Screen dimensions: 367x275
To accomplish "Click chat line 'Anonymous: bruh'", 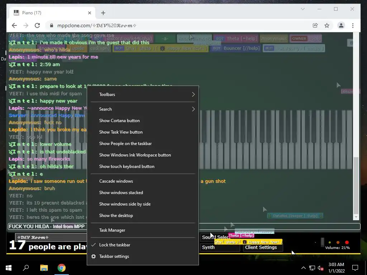I will [32, 188].
